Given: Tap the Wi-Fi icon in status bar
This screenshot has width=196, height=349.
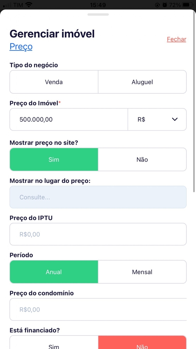Looking at the screenshot, I should click(29, 5).
